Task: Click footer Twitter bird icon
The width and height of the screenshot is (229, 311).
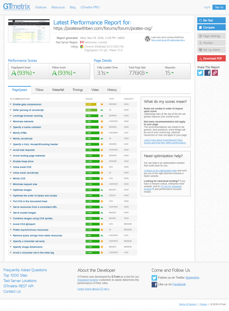Action: pos(154,278)
